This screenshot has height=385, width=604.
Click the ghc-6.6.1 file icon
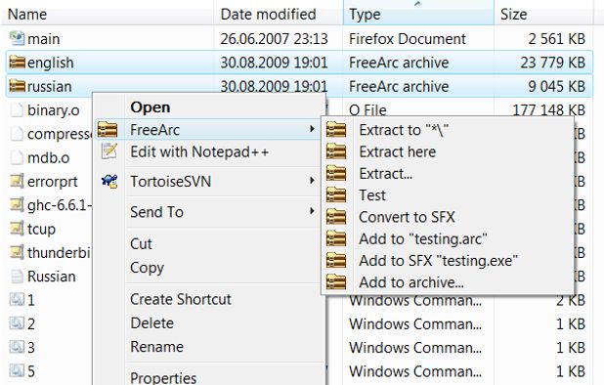click(x=17, y=204)
